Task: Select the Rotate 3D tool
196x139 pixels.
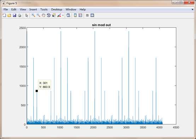Action: (x=48, y=15)
